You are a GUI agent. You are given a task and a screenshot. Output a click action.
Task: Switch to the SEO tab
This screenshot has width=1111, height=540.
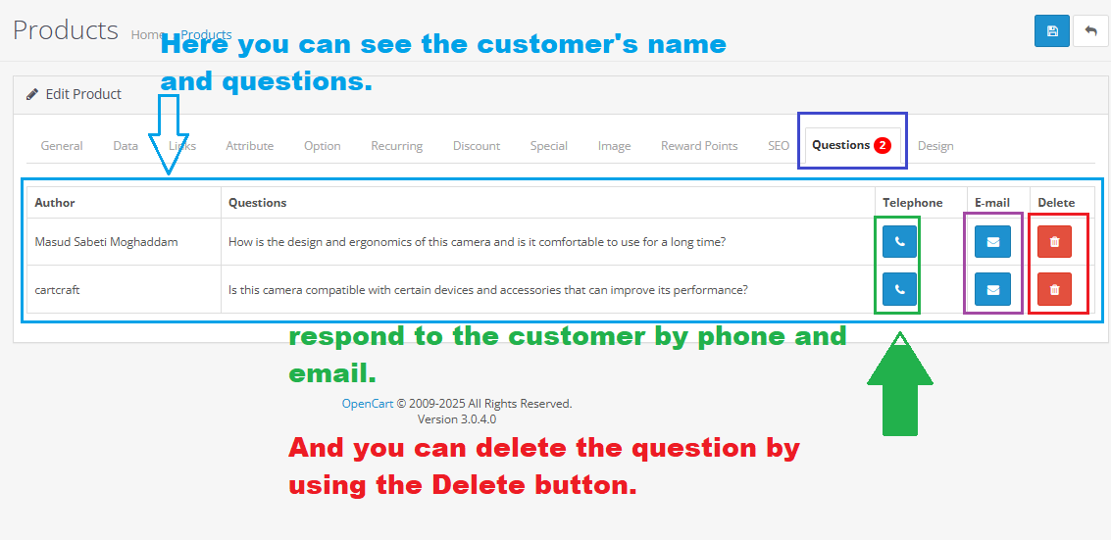click(779, 146)
